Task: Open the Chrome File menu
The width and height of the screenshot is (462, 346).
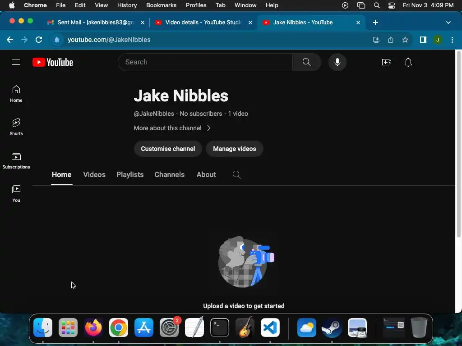Action: pos(61,5)
